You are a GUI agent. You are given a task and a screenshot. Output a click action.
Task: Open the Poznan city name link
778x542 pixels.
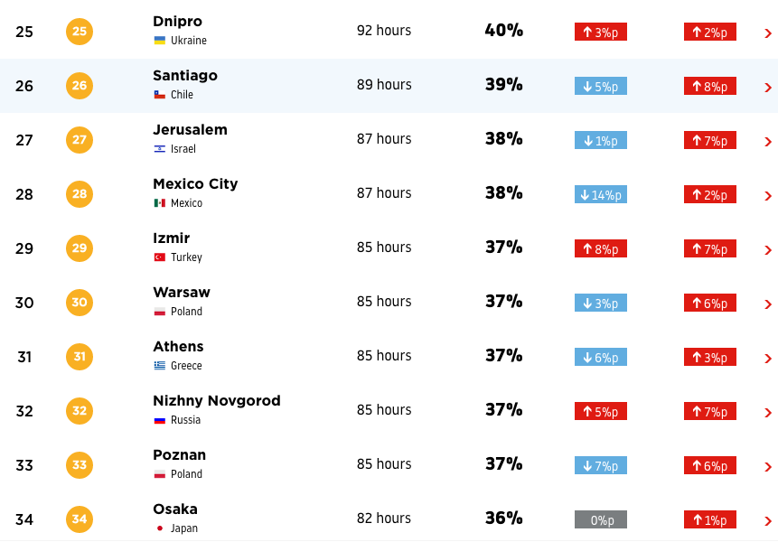click(179, 454)
